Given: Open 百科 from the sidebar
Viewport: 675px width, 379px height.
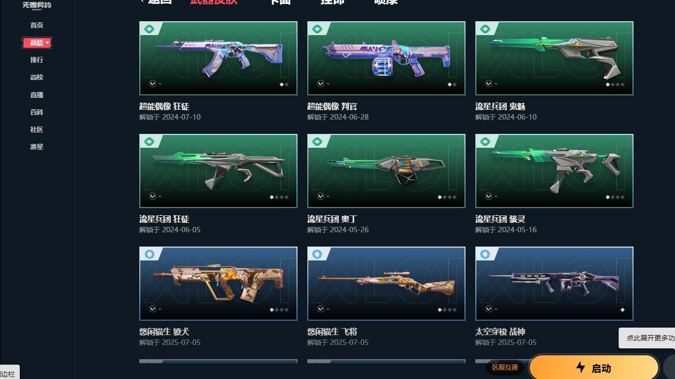Looking at the screenshot, I should (37, 112).
